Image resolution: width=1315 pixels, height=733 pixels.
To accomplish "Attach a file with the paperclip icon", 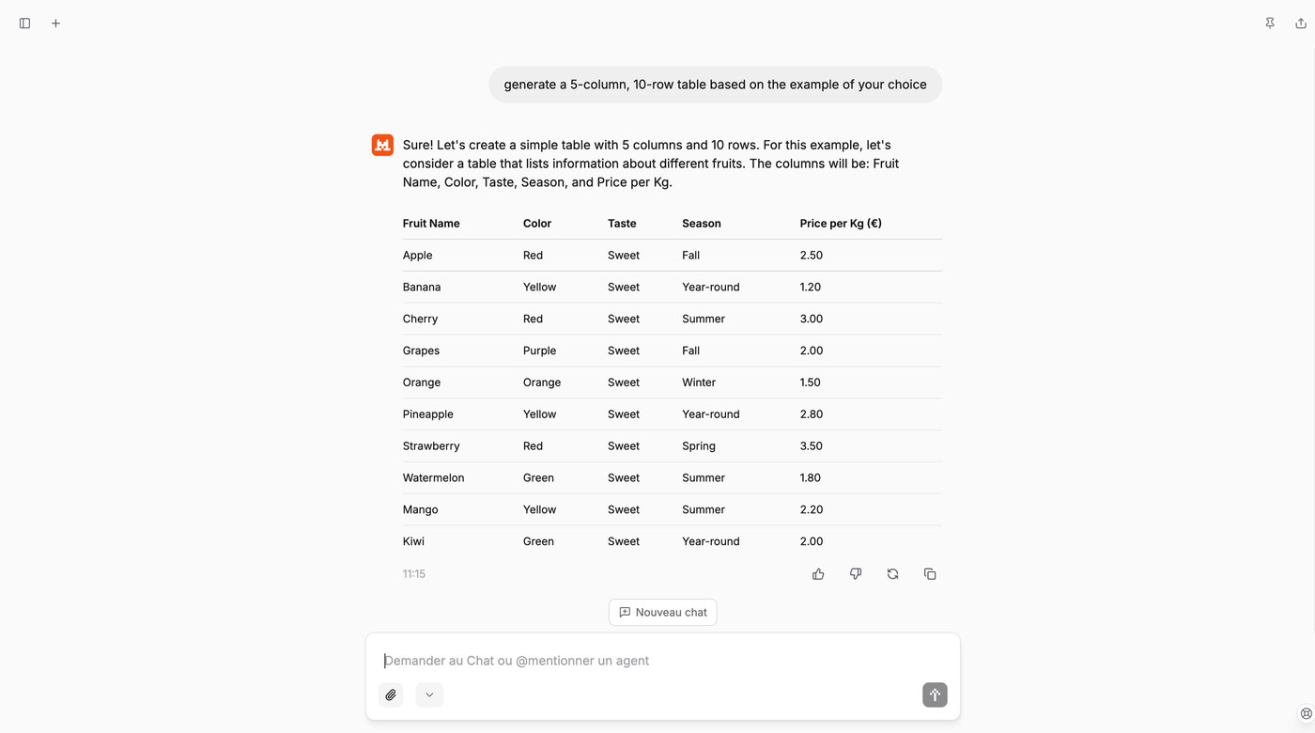I will click(391, 695).
